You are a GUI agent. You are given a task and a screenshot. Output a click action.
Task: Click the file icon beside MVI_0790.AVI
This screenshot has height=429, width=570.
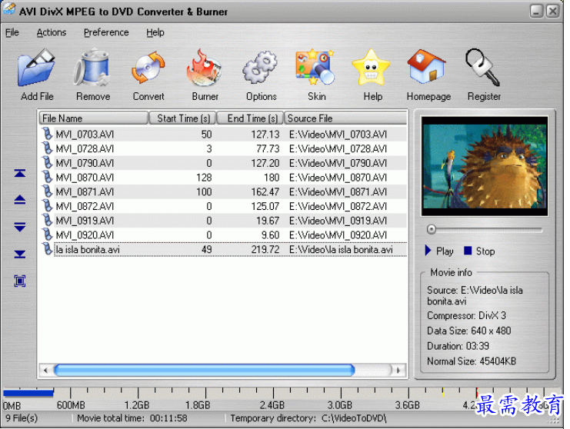pyautogui.click(x=47, y=163)
